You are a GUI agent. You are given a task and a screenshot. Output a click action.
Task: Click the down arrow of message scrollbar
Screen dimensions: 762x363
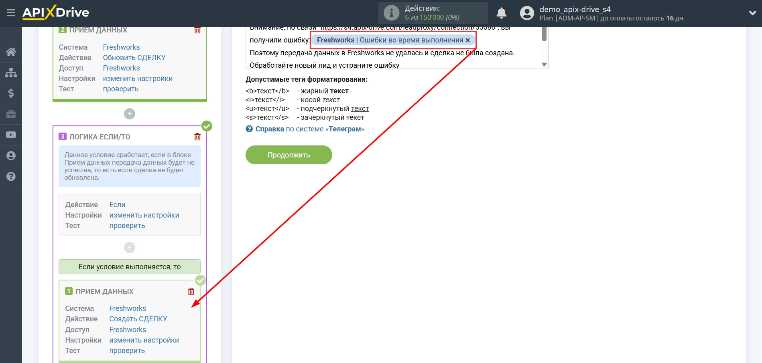pos(544,65)
